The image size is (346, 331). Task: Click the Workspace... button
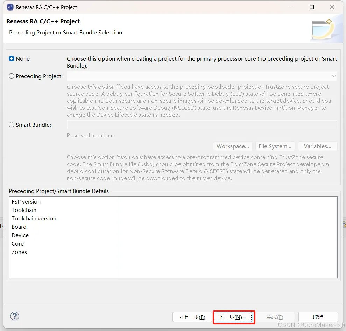pos(233,146)
